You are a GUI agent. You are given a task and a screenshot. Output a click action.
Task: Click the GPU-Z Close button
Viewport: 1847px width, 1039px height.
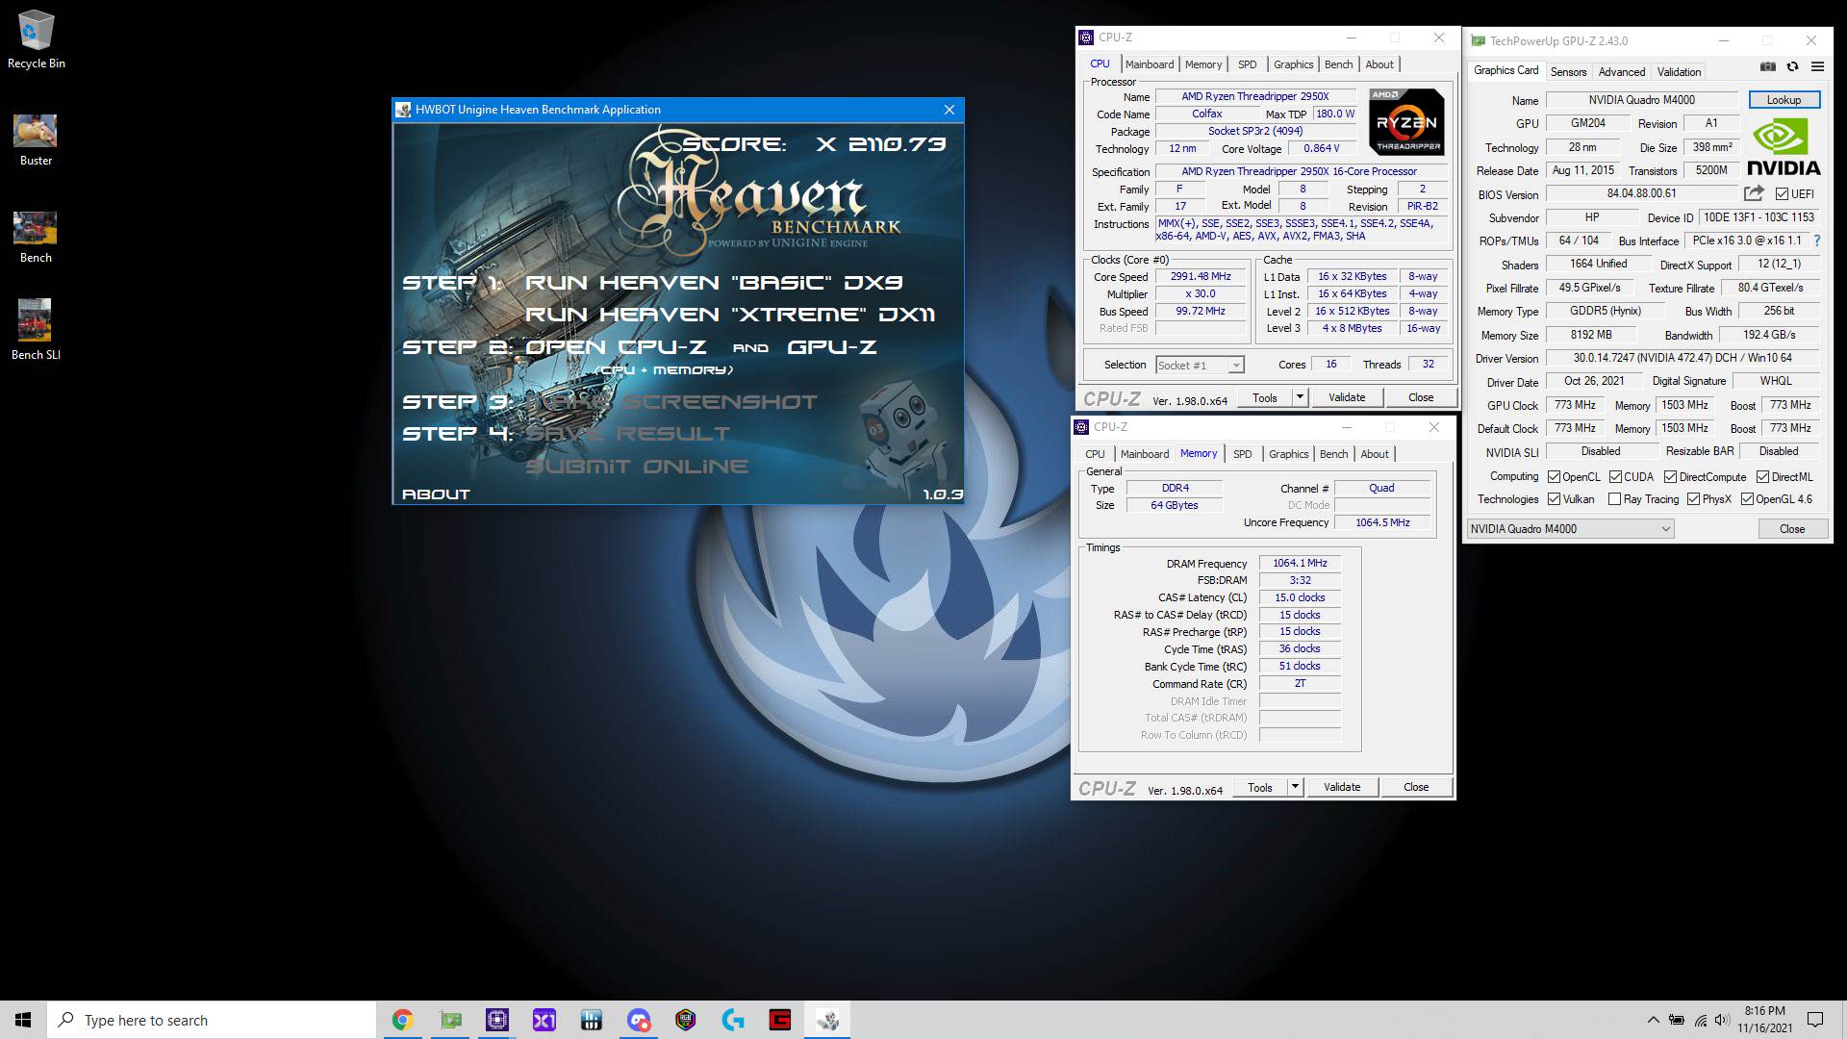(x=1792, y=529)
